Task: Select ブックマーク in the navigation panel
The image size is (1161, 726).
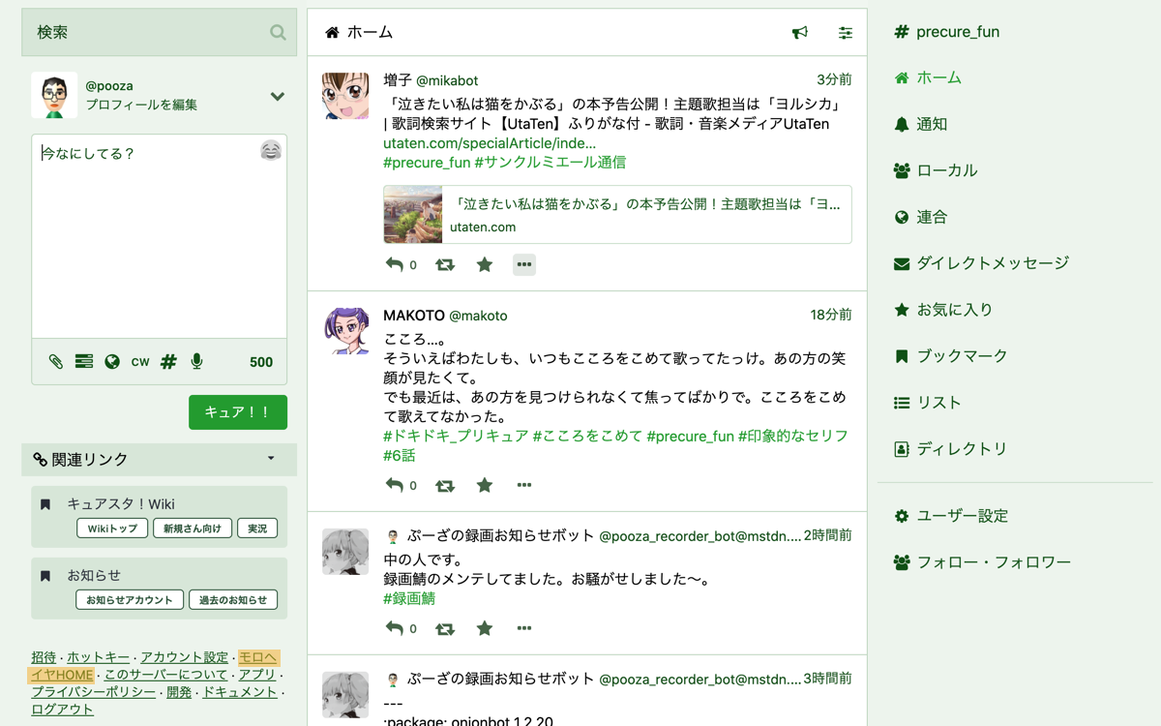Action: pyautogui.click(x=961, y=356)
